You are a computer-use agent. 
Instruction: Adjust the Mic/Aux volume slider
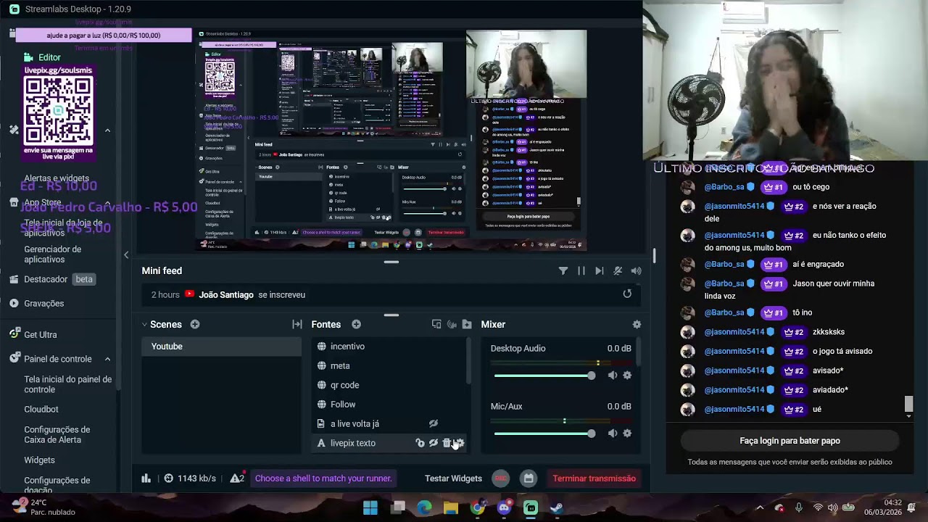pyautogui.click(x=544, y=434)
